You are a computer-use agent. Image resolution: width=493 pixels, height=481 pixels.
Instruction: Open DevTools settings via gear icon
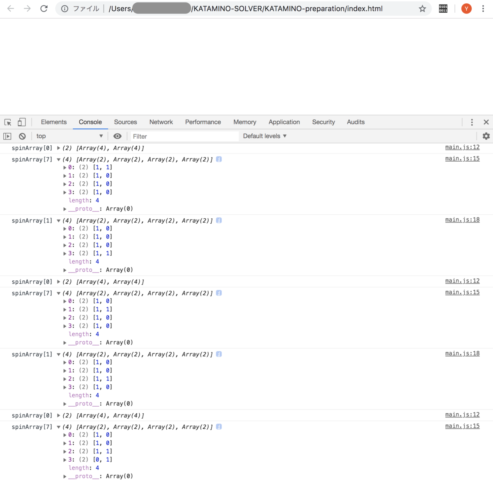tap(486, 136)
